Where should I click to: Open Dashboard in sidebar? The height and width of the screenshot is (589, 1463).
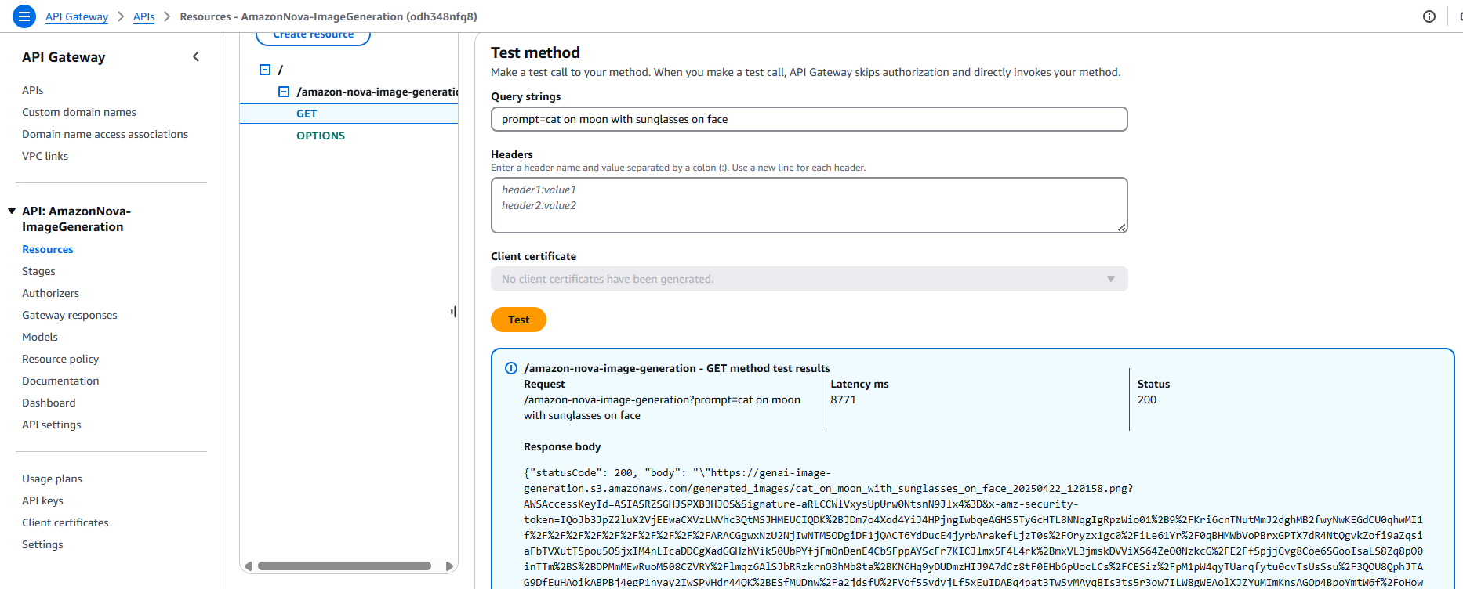click(49, 403)
